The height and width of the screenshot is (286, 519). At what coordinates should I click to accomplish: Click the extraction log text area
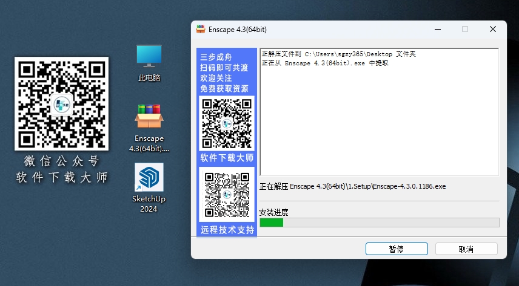point(380,112)
